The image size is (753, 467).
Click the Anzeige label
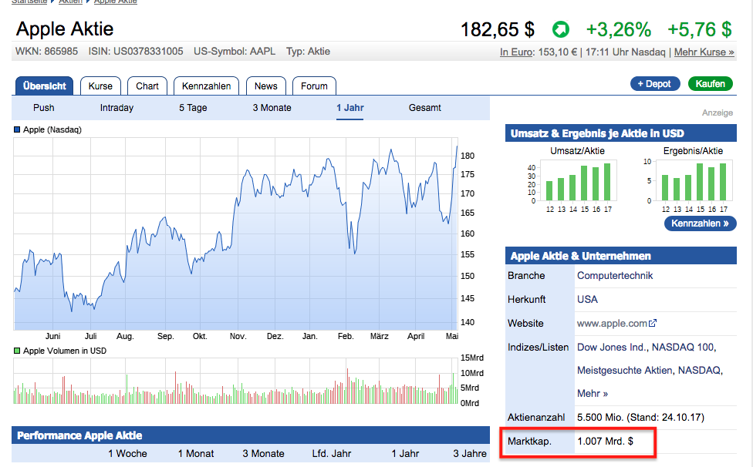[718, 113]
